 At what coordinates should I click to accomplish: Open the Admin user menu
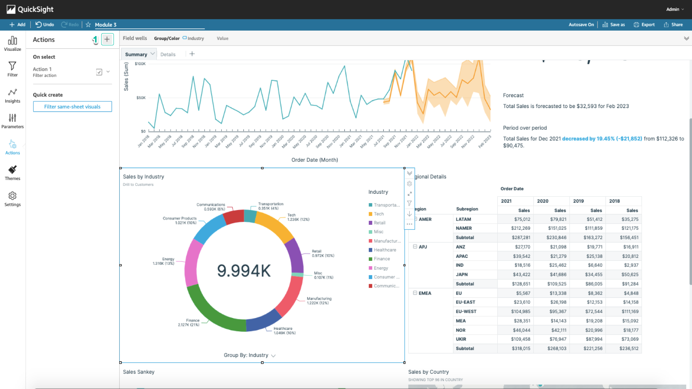(x=675, y=9)
